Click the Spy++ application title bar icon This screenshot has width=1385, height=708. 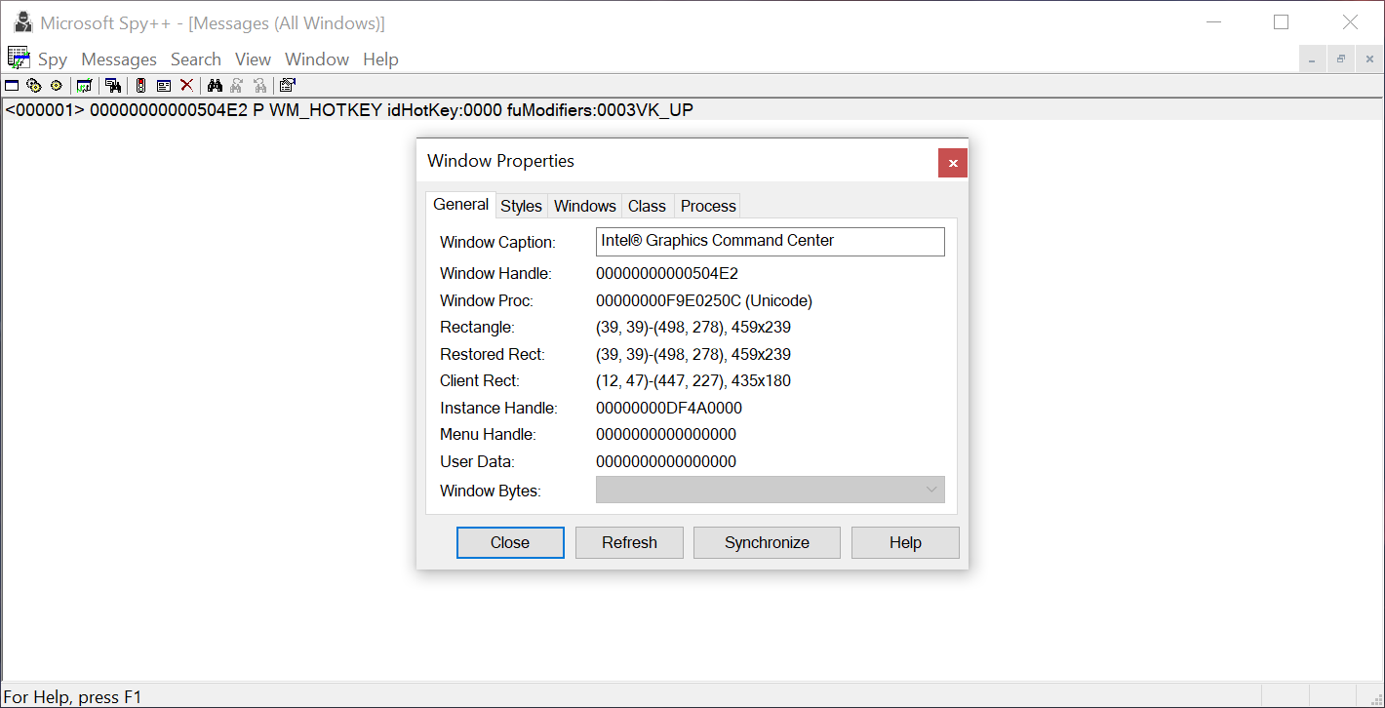coord(23,21)
